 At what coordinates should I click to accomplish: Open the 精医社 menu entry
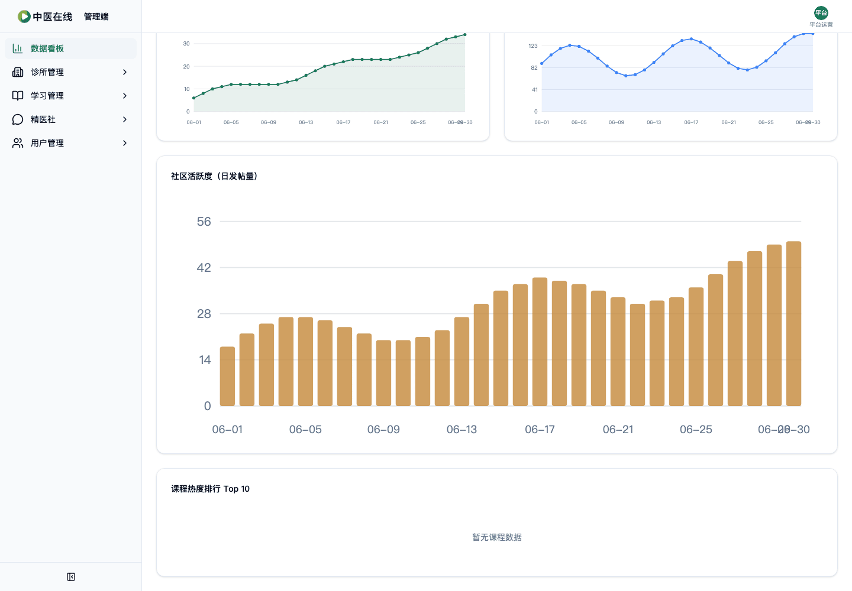70,119
